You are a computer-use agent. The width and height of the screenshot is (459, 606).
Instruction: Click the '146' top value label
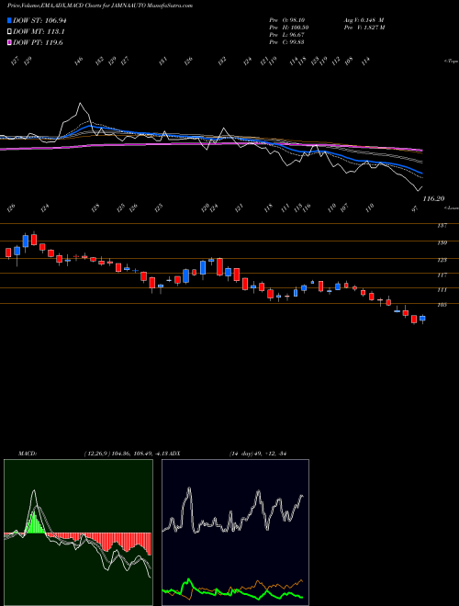coord(79,62)
